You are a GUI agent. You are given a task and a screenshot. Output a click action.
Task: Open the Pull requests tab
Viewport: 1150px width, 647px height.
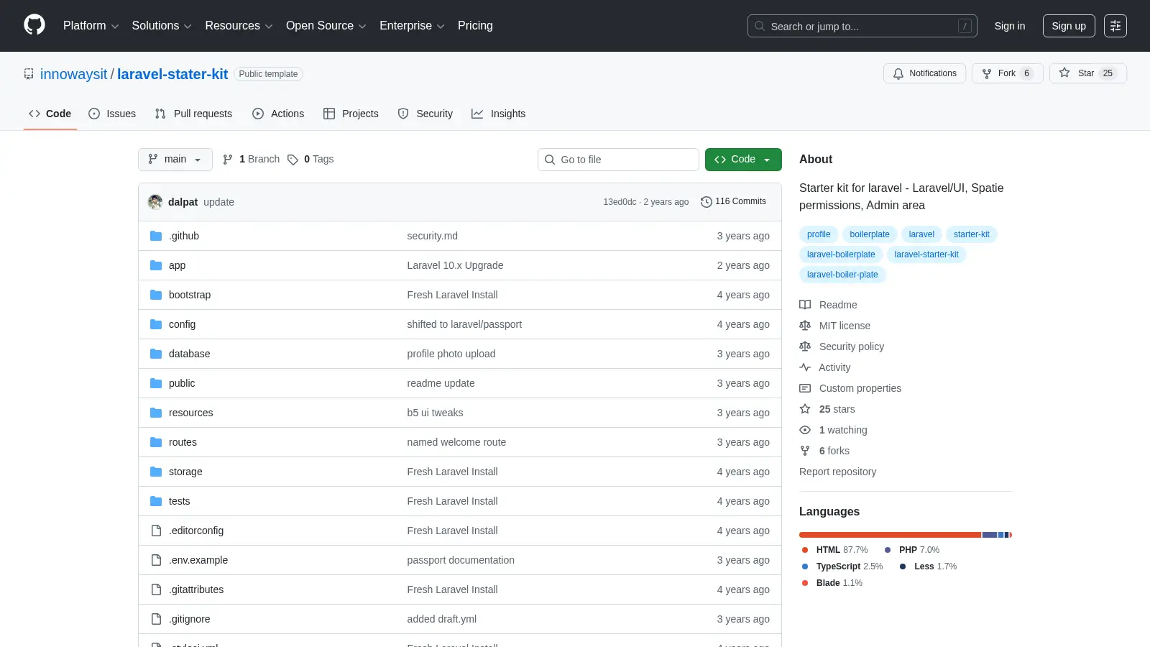(193, 114)
